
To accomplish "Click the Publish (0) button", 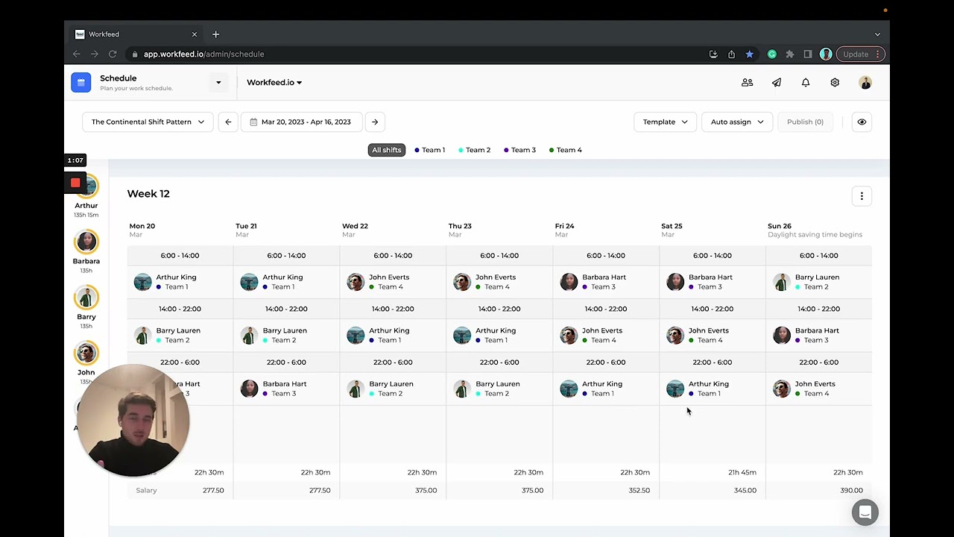I will point(805,122).
